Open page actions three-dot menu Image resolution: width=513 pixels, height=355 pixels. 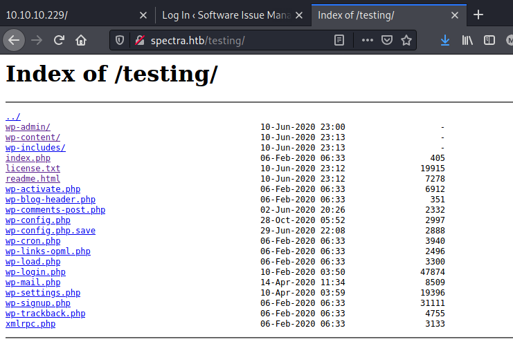pyautogui.click(x=367, y=41)
